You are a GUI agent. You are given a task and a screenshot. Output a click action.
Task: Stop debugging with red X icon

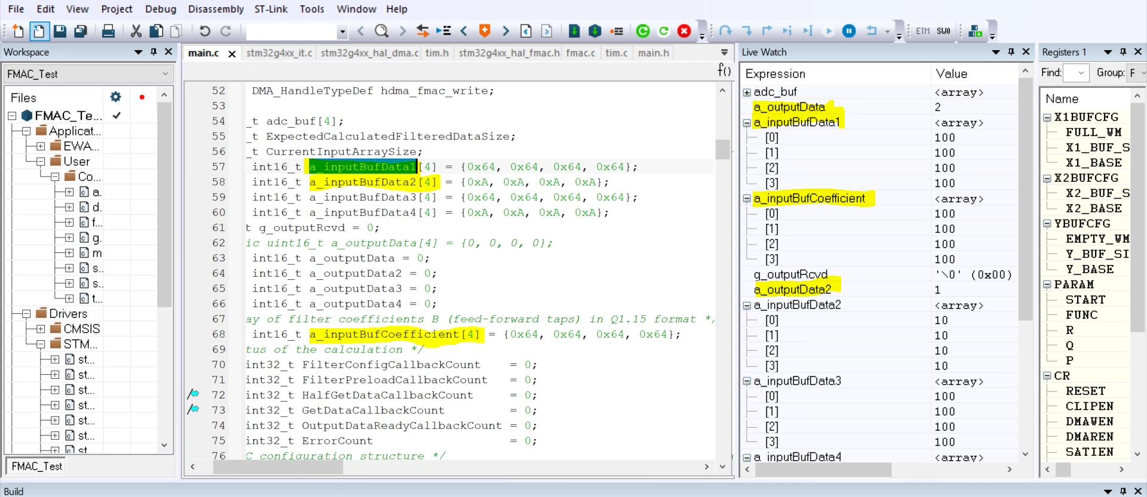pyautogui.click(x=685, y=31)
